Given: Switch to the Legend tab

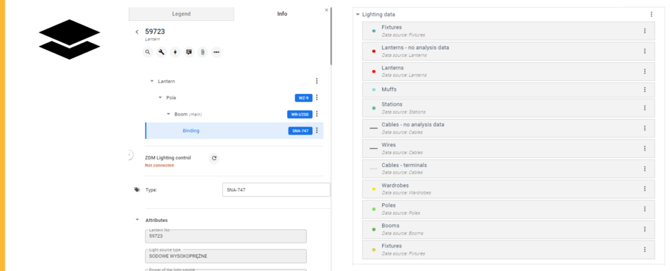Looking at the screenshot, I should click(181, 14).
